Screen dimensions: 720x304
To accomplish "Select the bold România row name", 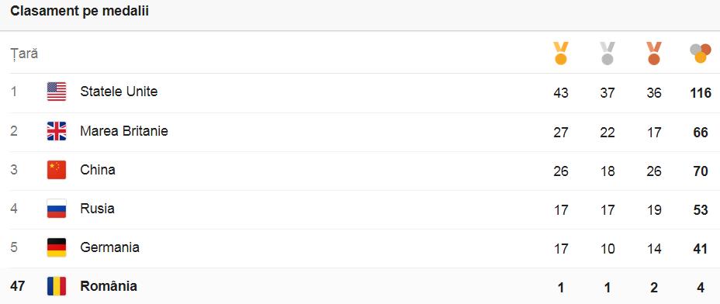I will (109, 286).
